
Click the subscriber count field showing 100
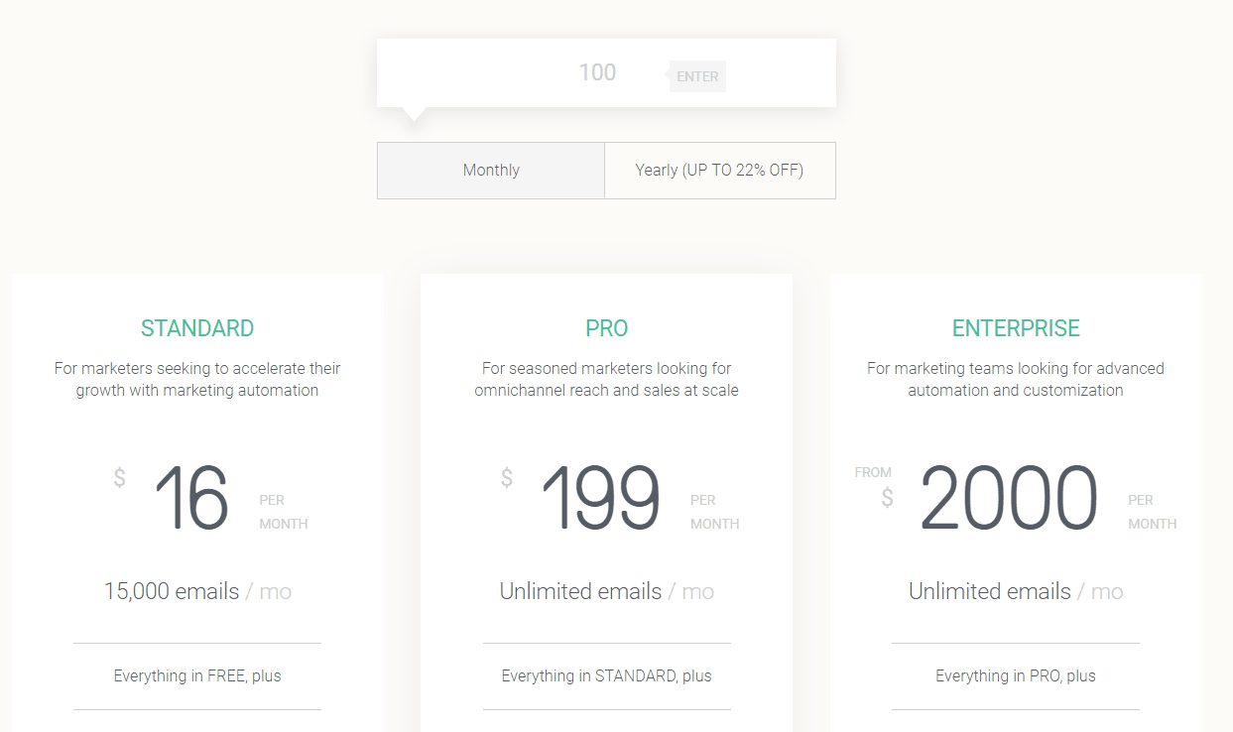point(597,73)
